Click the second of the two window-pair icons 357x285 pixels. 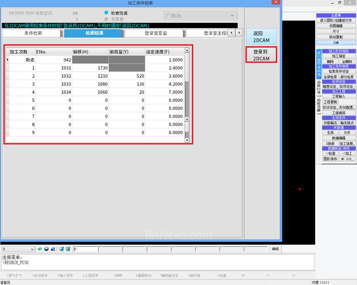click(68, 249)
